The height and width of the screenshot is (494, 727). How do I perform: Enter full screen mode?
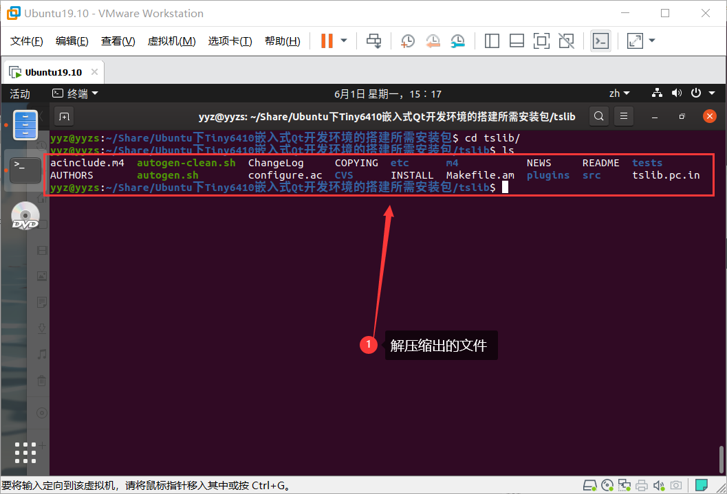[x=541, y=41]
